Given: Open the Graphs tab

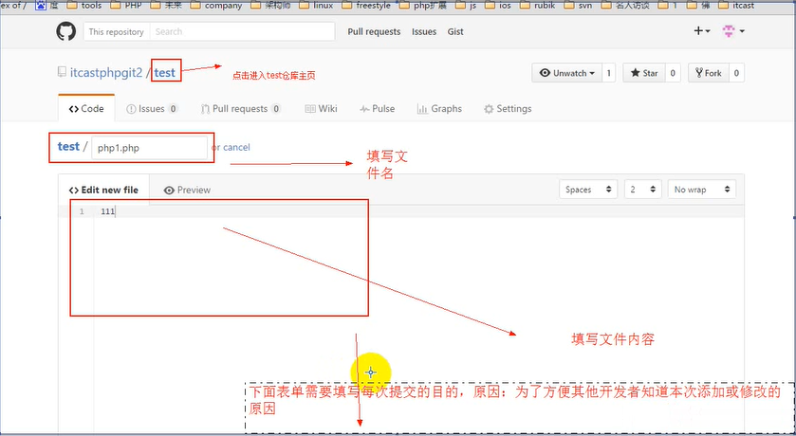Looking at the screenshot, I should [x=439, y=108].
